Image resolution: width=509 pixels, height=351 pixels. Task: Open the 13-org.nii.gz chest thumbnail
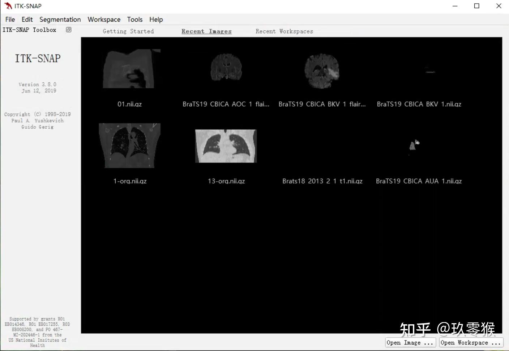click(x=226, y=146)
